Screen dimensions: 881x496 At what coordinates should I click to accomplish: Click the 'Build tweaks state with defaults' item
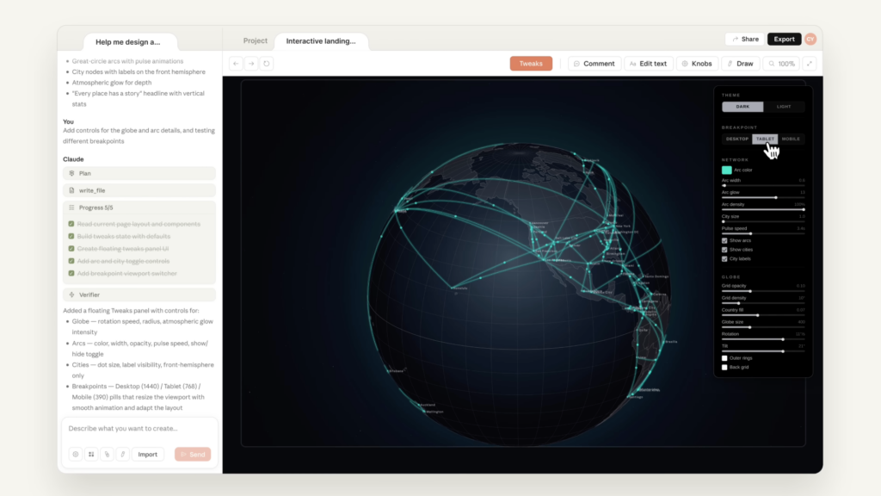(124, 236)
